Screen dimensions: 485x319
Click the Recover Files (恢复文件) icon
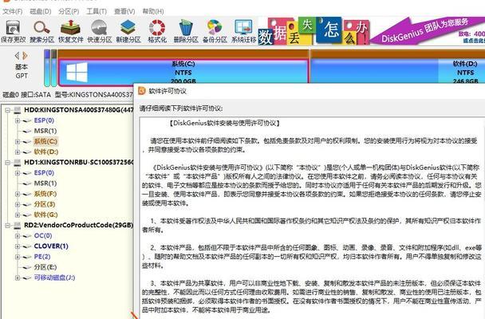[71, 31]
